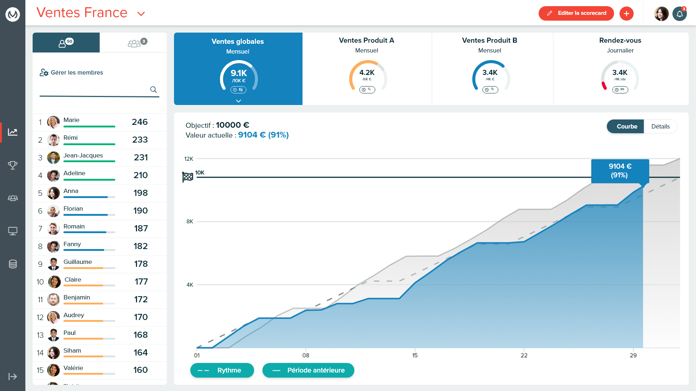This screenshot has width=696, height=391.
Task: Click Marie's score 246
Action: point(140,122)
